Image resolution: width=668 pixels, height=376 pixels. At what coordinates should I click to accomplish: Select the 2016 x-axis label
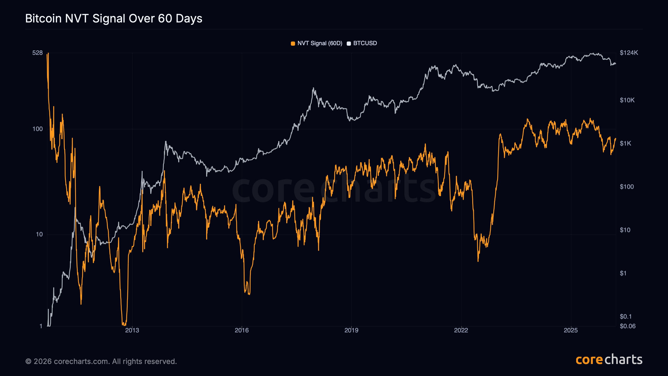click(242, 330)
